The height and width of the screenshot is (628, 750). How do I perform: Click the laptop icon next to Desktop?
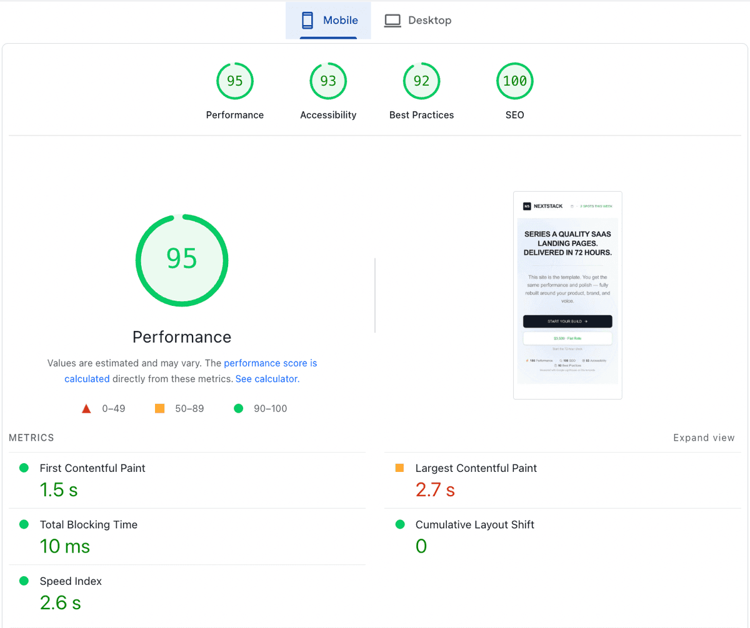pyautogui.click(x=392, y=19)
